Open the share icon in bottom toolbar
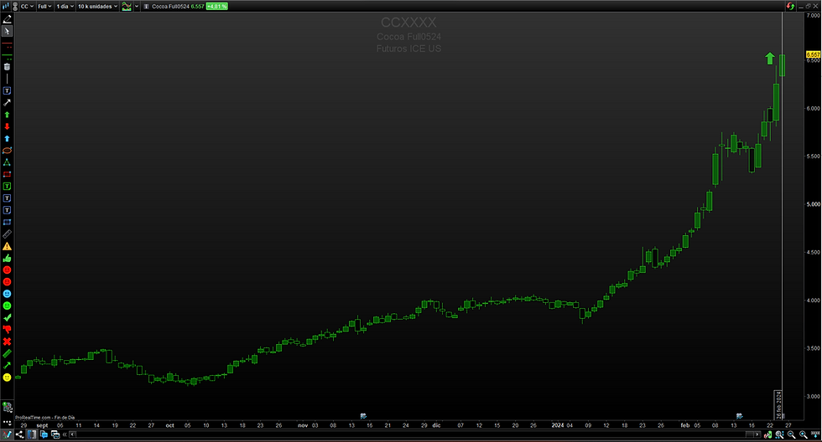The width and height of the screenshot is (822, 442). [19, 434]
